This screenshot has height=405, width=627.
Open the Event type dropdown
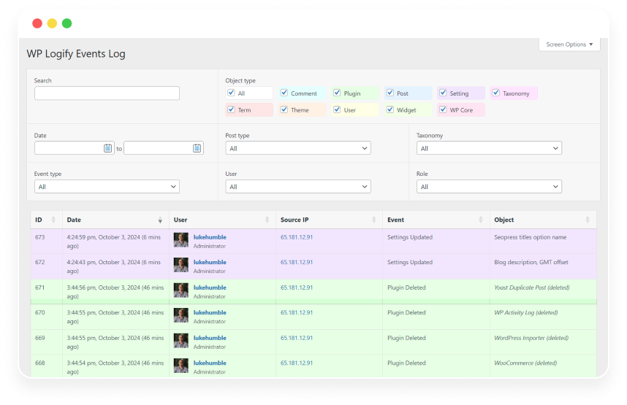point(107,187)
